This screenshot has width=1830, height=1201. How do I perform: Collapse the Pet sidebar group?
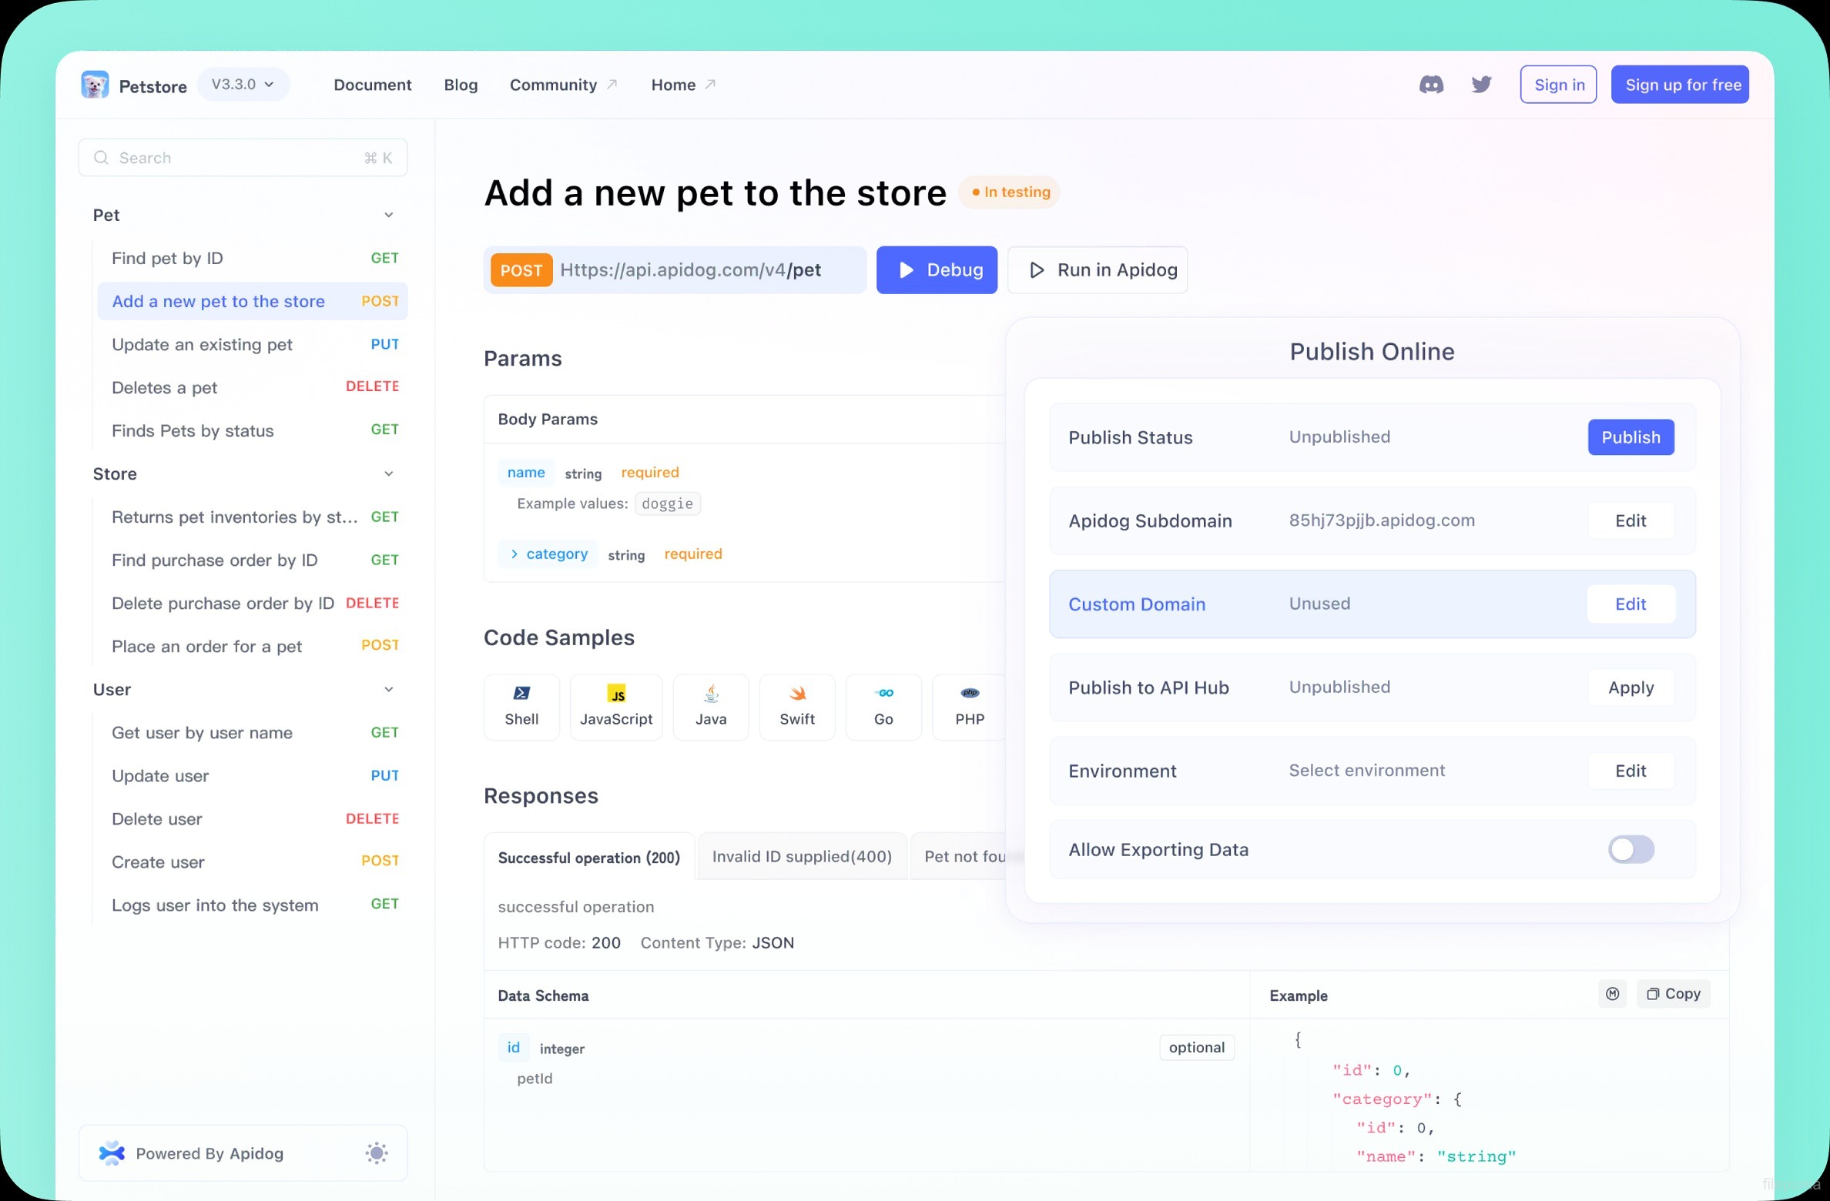pos(389,215)
